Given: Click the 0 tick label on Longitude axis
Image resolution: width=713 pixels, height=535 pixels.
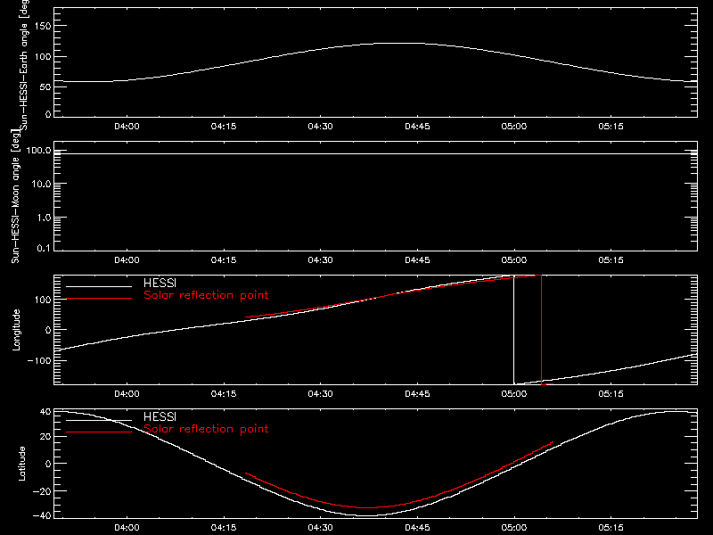Looking at the screenshot, I should [48, 330].
